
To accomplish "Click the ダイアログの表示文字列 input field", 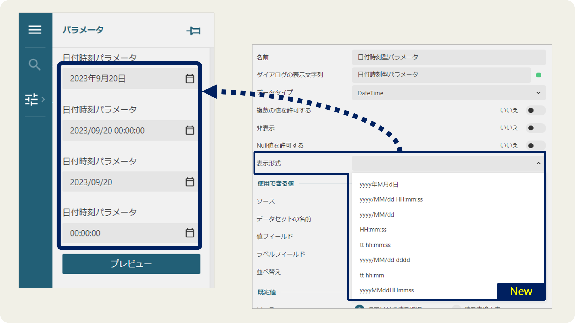I will pos(441,75).
